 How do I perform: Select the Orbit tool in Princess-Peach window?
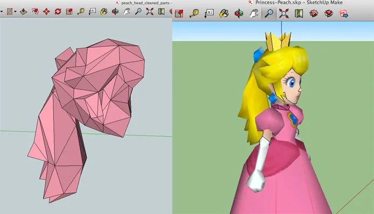coord(239,13)
